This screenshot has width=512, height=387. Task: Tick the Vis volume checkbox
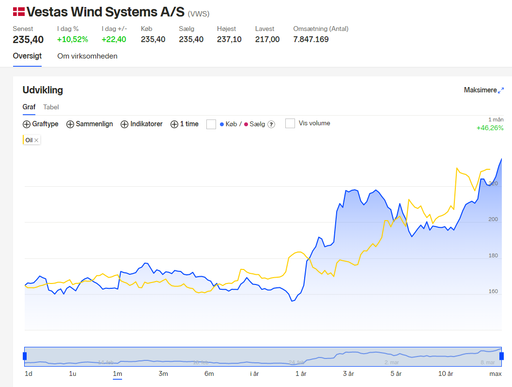click(290, 123)
